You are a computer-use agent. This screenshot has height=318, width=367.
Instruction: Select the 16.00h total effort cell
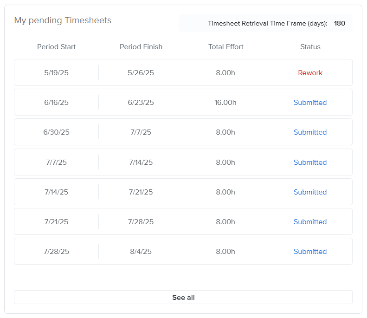click(225, 103)
